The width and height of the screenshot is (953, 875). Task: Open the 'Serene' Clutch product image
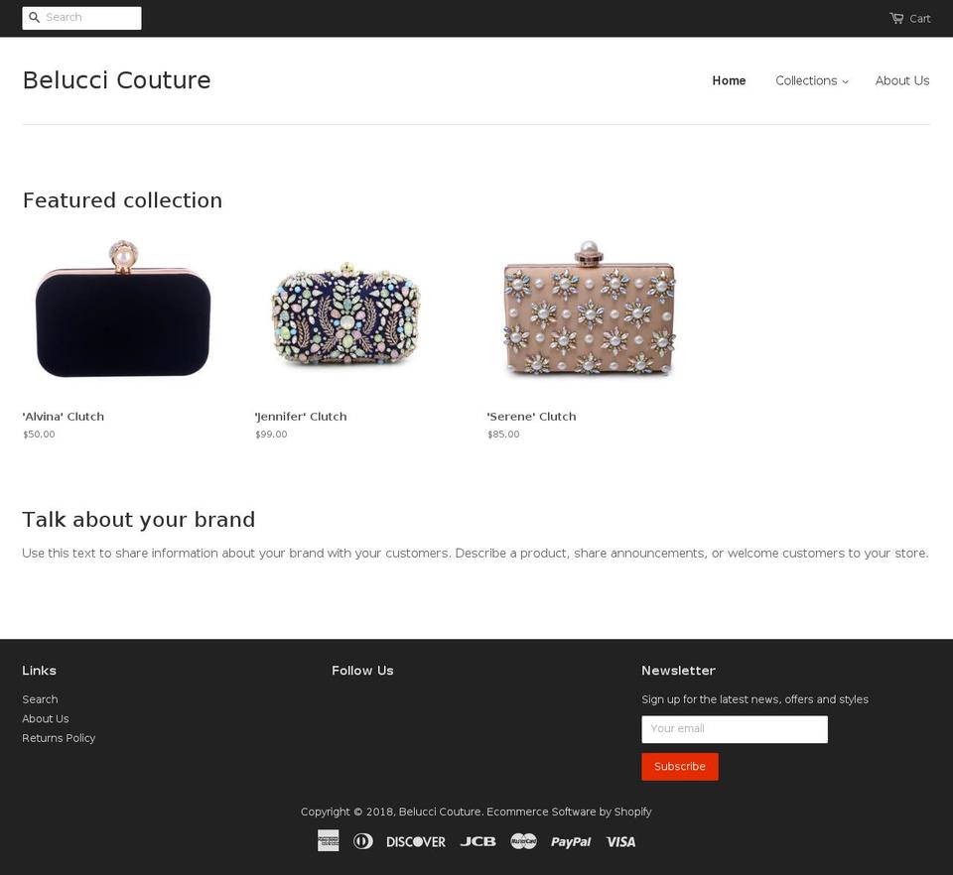point(589,308)
